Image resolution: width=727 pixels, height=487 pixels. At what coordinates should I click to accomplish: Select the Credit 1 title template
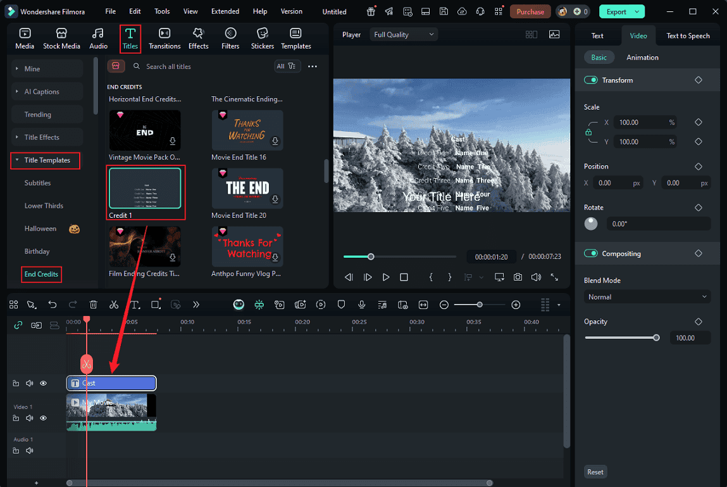[146, 188]
